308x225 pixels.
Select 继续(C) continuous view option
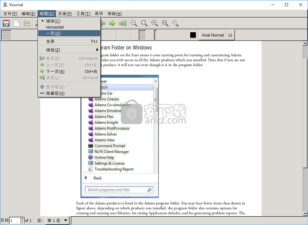coord(69,21)
